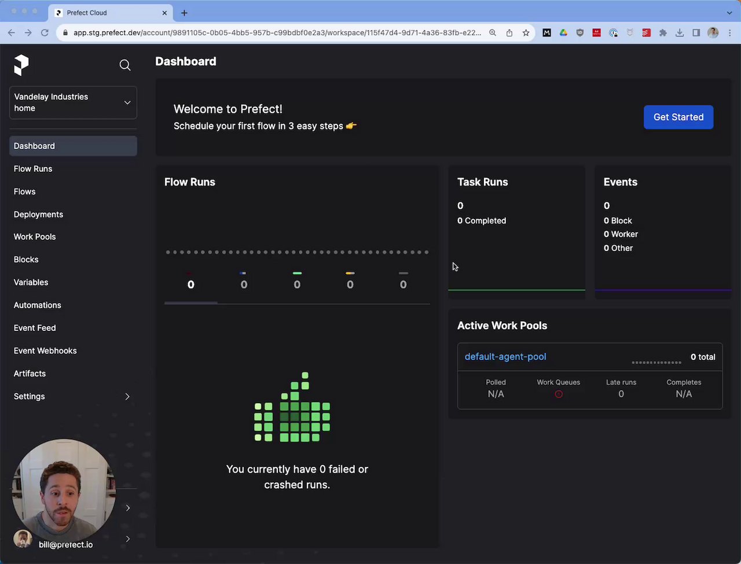
Task: Expand the Settings submenu chevron
Action: coord(127,397)
